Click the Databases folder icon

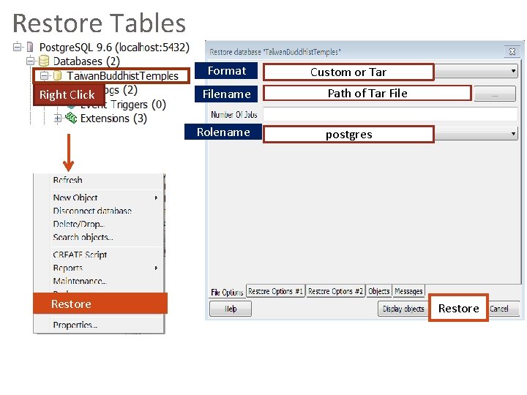44,61
